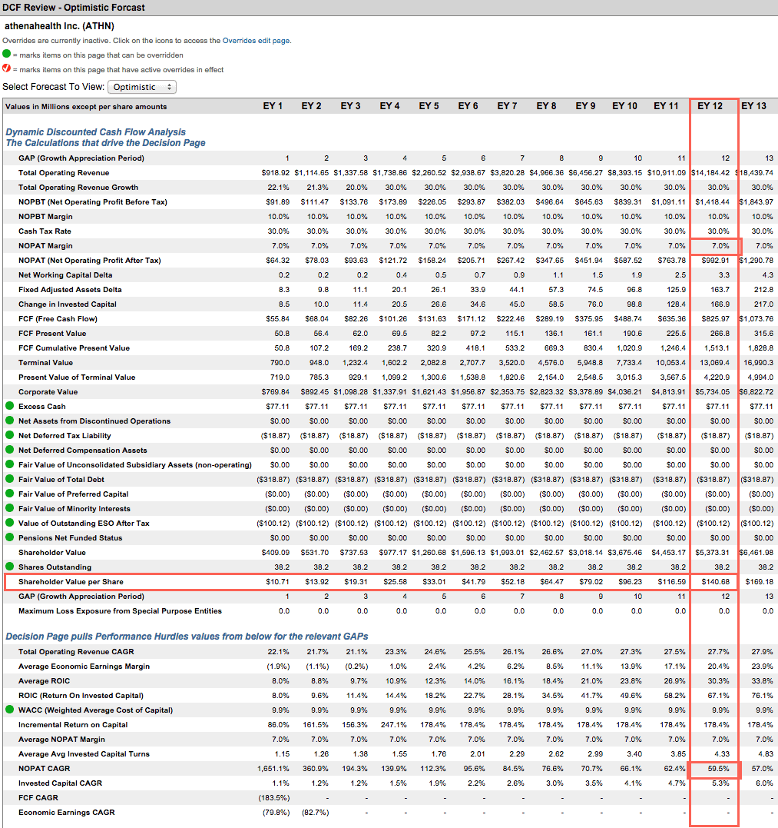Click the Economic Earnings CAGR row label
The image size is (778, 828).
click(x=67, y=812)
